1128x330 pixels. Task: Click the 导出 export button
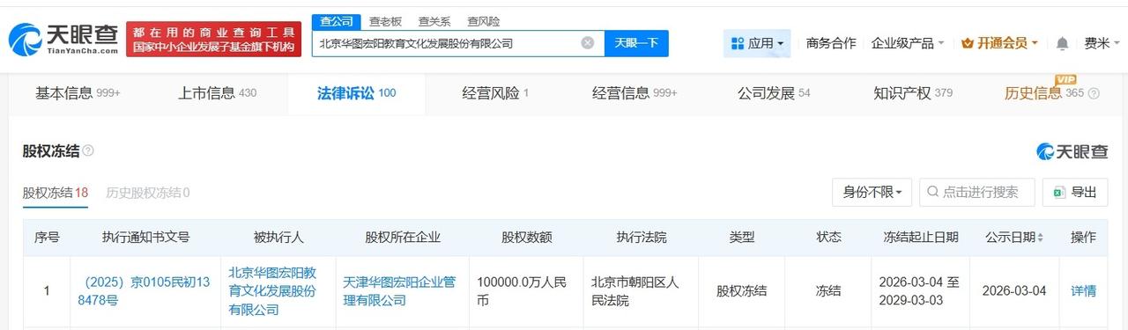pos(1074,192)
